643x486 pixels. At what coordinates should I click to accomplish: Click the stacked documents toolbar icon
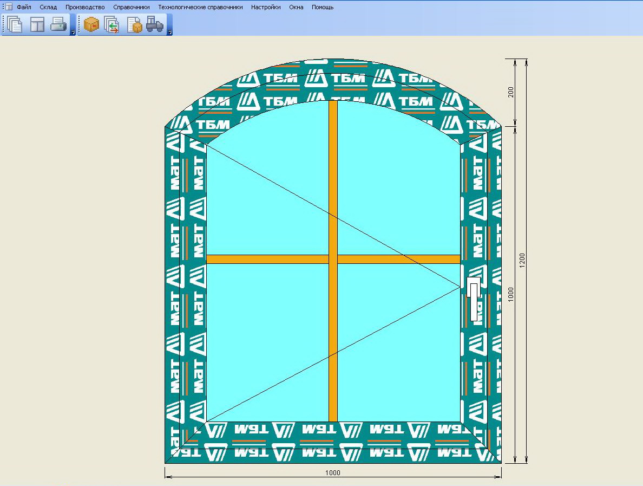coord(15,24)
